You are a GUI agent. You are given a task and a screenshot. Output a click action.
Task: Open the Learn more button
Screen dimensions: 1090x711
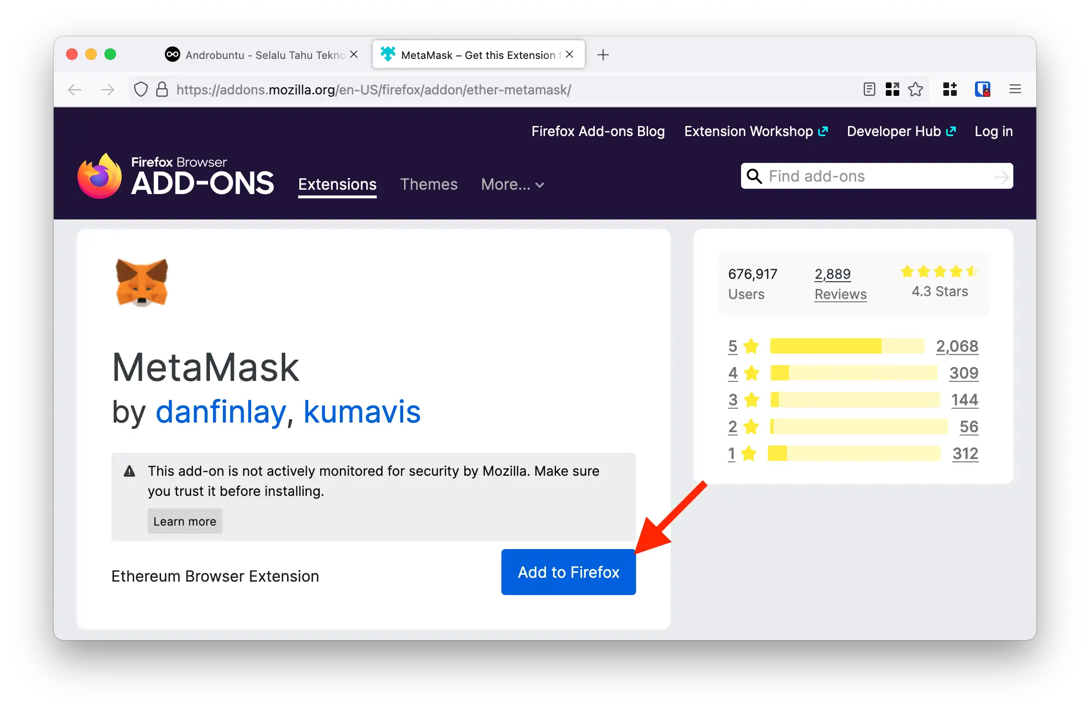[185, 521]
